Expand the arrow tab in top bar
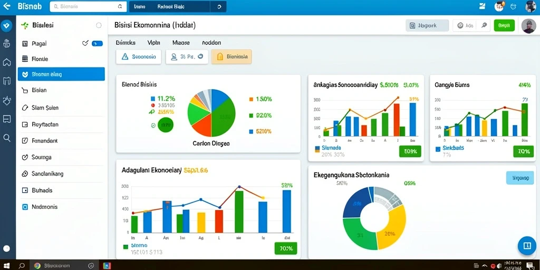Screen dimensions: 540x270 218,6
